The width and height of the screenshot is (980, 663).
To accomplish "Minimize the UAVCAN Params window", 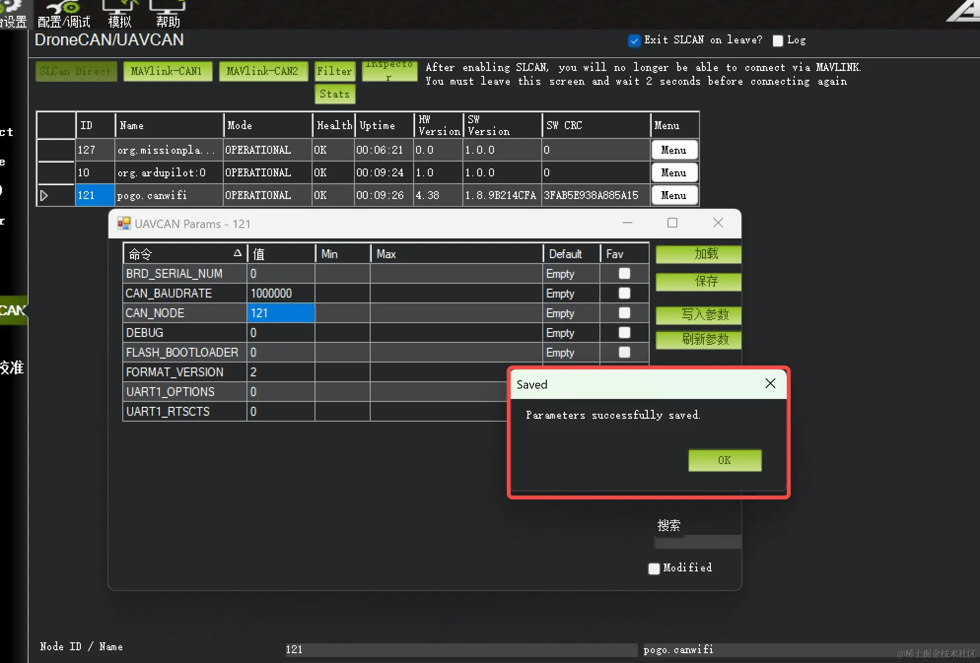I will (627, 223).
